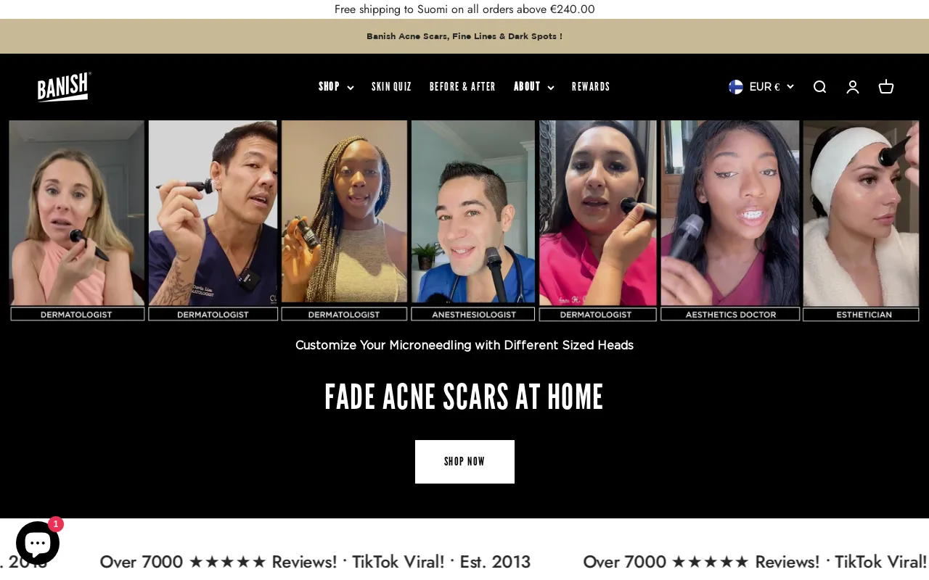Image resolution: width=929 pixels, height=580 pixels.
Task: Expand the Shop menu chevron
Action: tap(351, 88)
